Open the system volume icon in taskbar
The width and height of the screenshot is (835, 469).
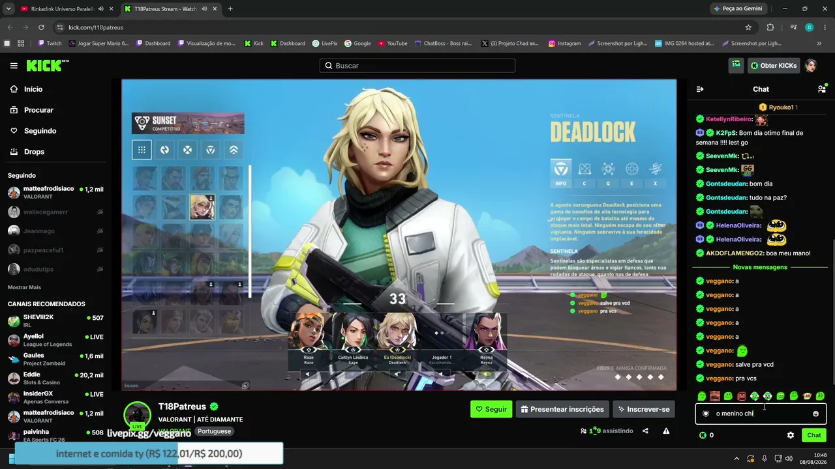tap(789, 459)
